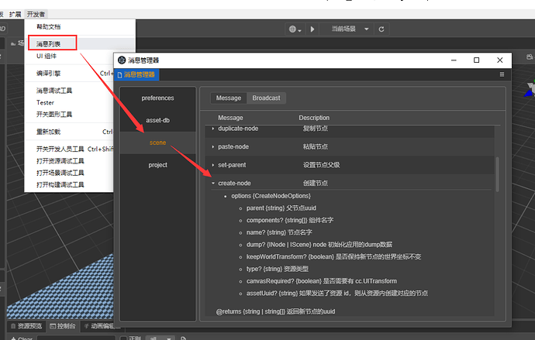The image size is (535, 340).
Task: Choose 打开场景调试工具 from the developer menu
Action: [60, 173]
